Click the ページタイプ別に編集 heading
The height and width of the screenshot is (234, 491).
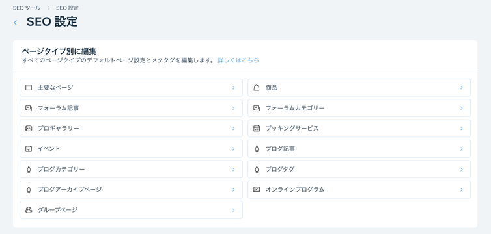(59, 51)
